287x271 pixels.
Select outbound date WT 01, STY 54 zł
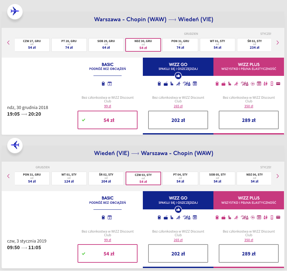217,45
